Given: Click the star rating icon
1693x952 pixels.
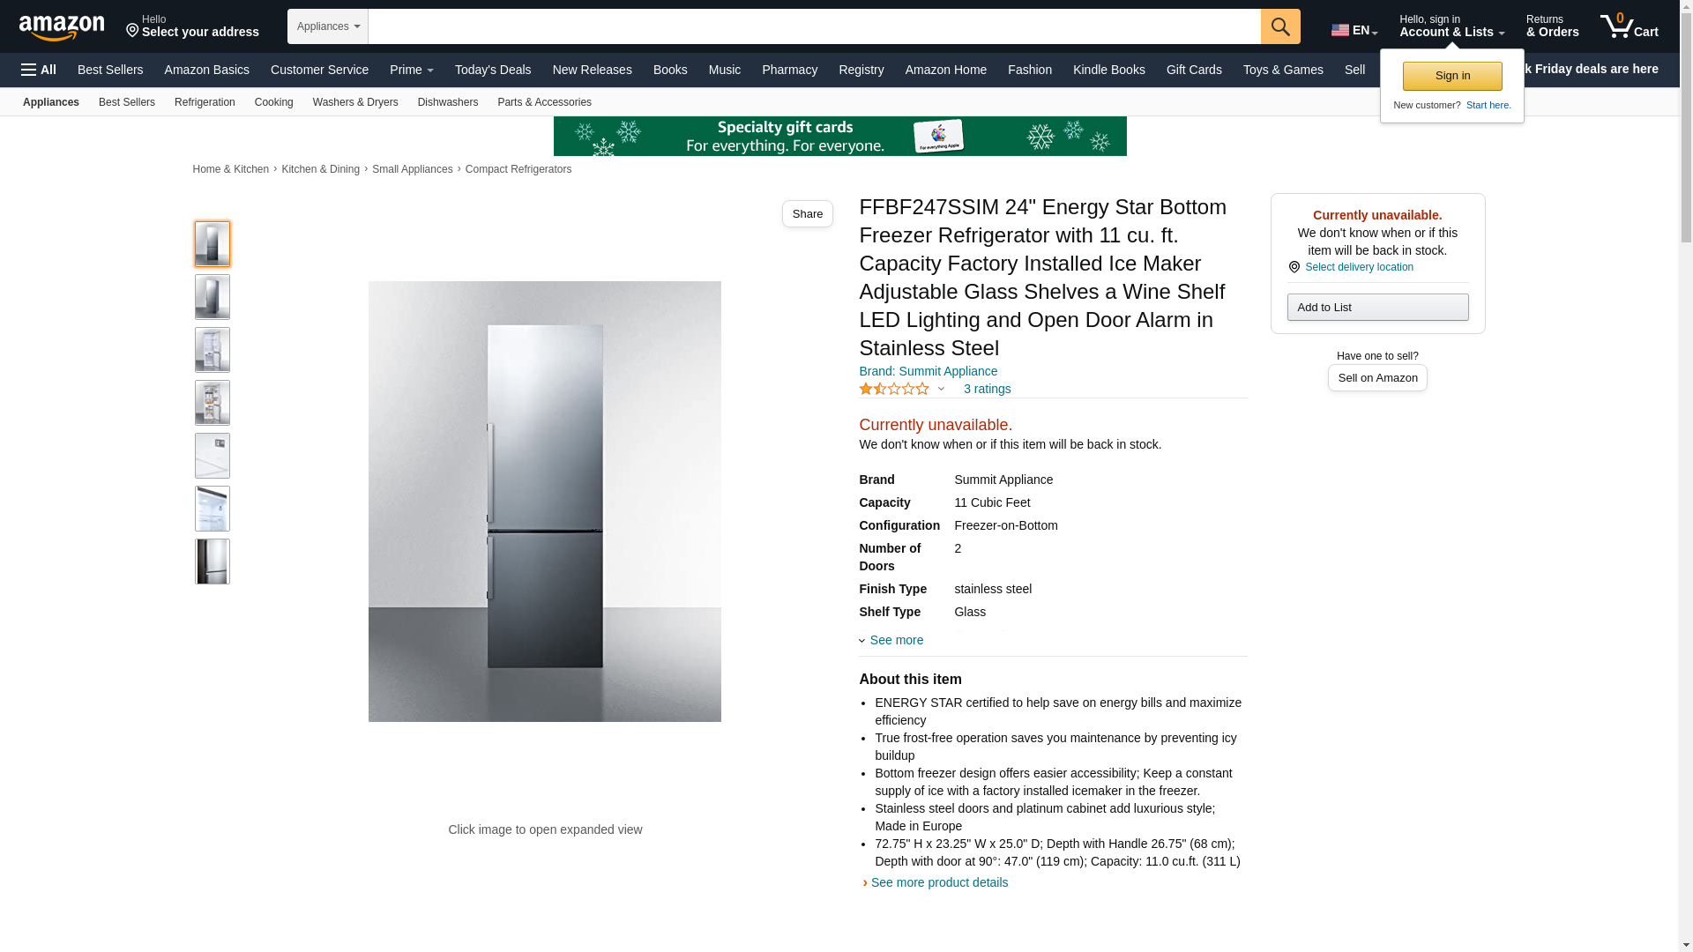Looking at the screenshot, I should tap(894, 389).
